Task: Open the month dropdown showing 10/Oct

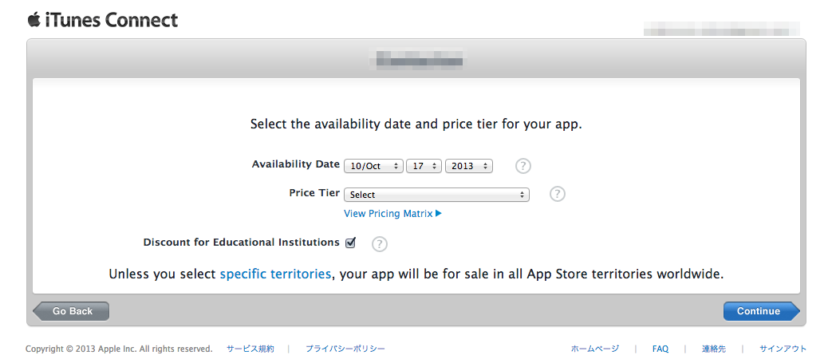Action: [373, 166]
